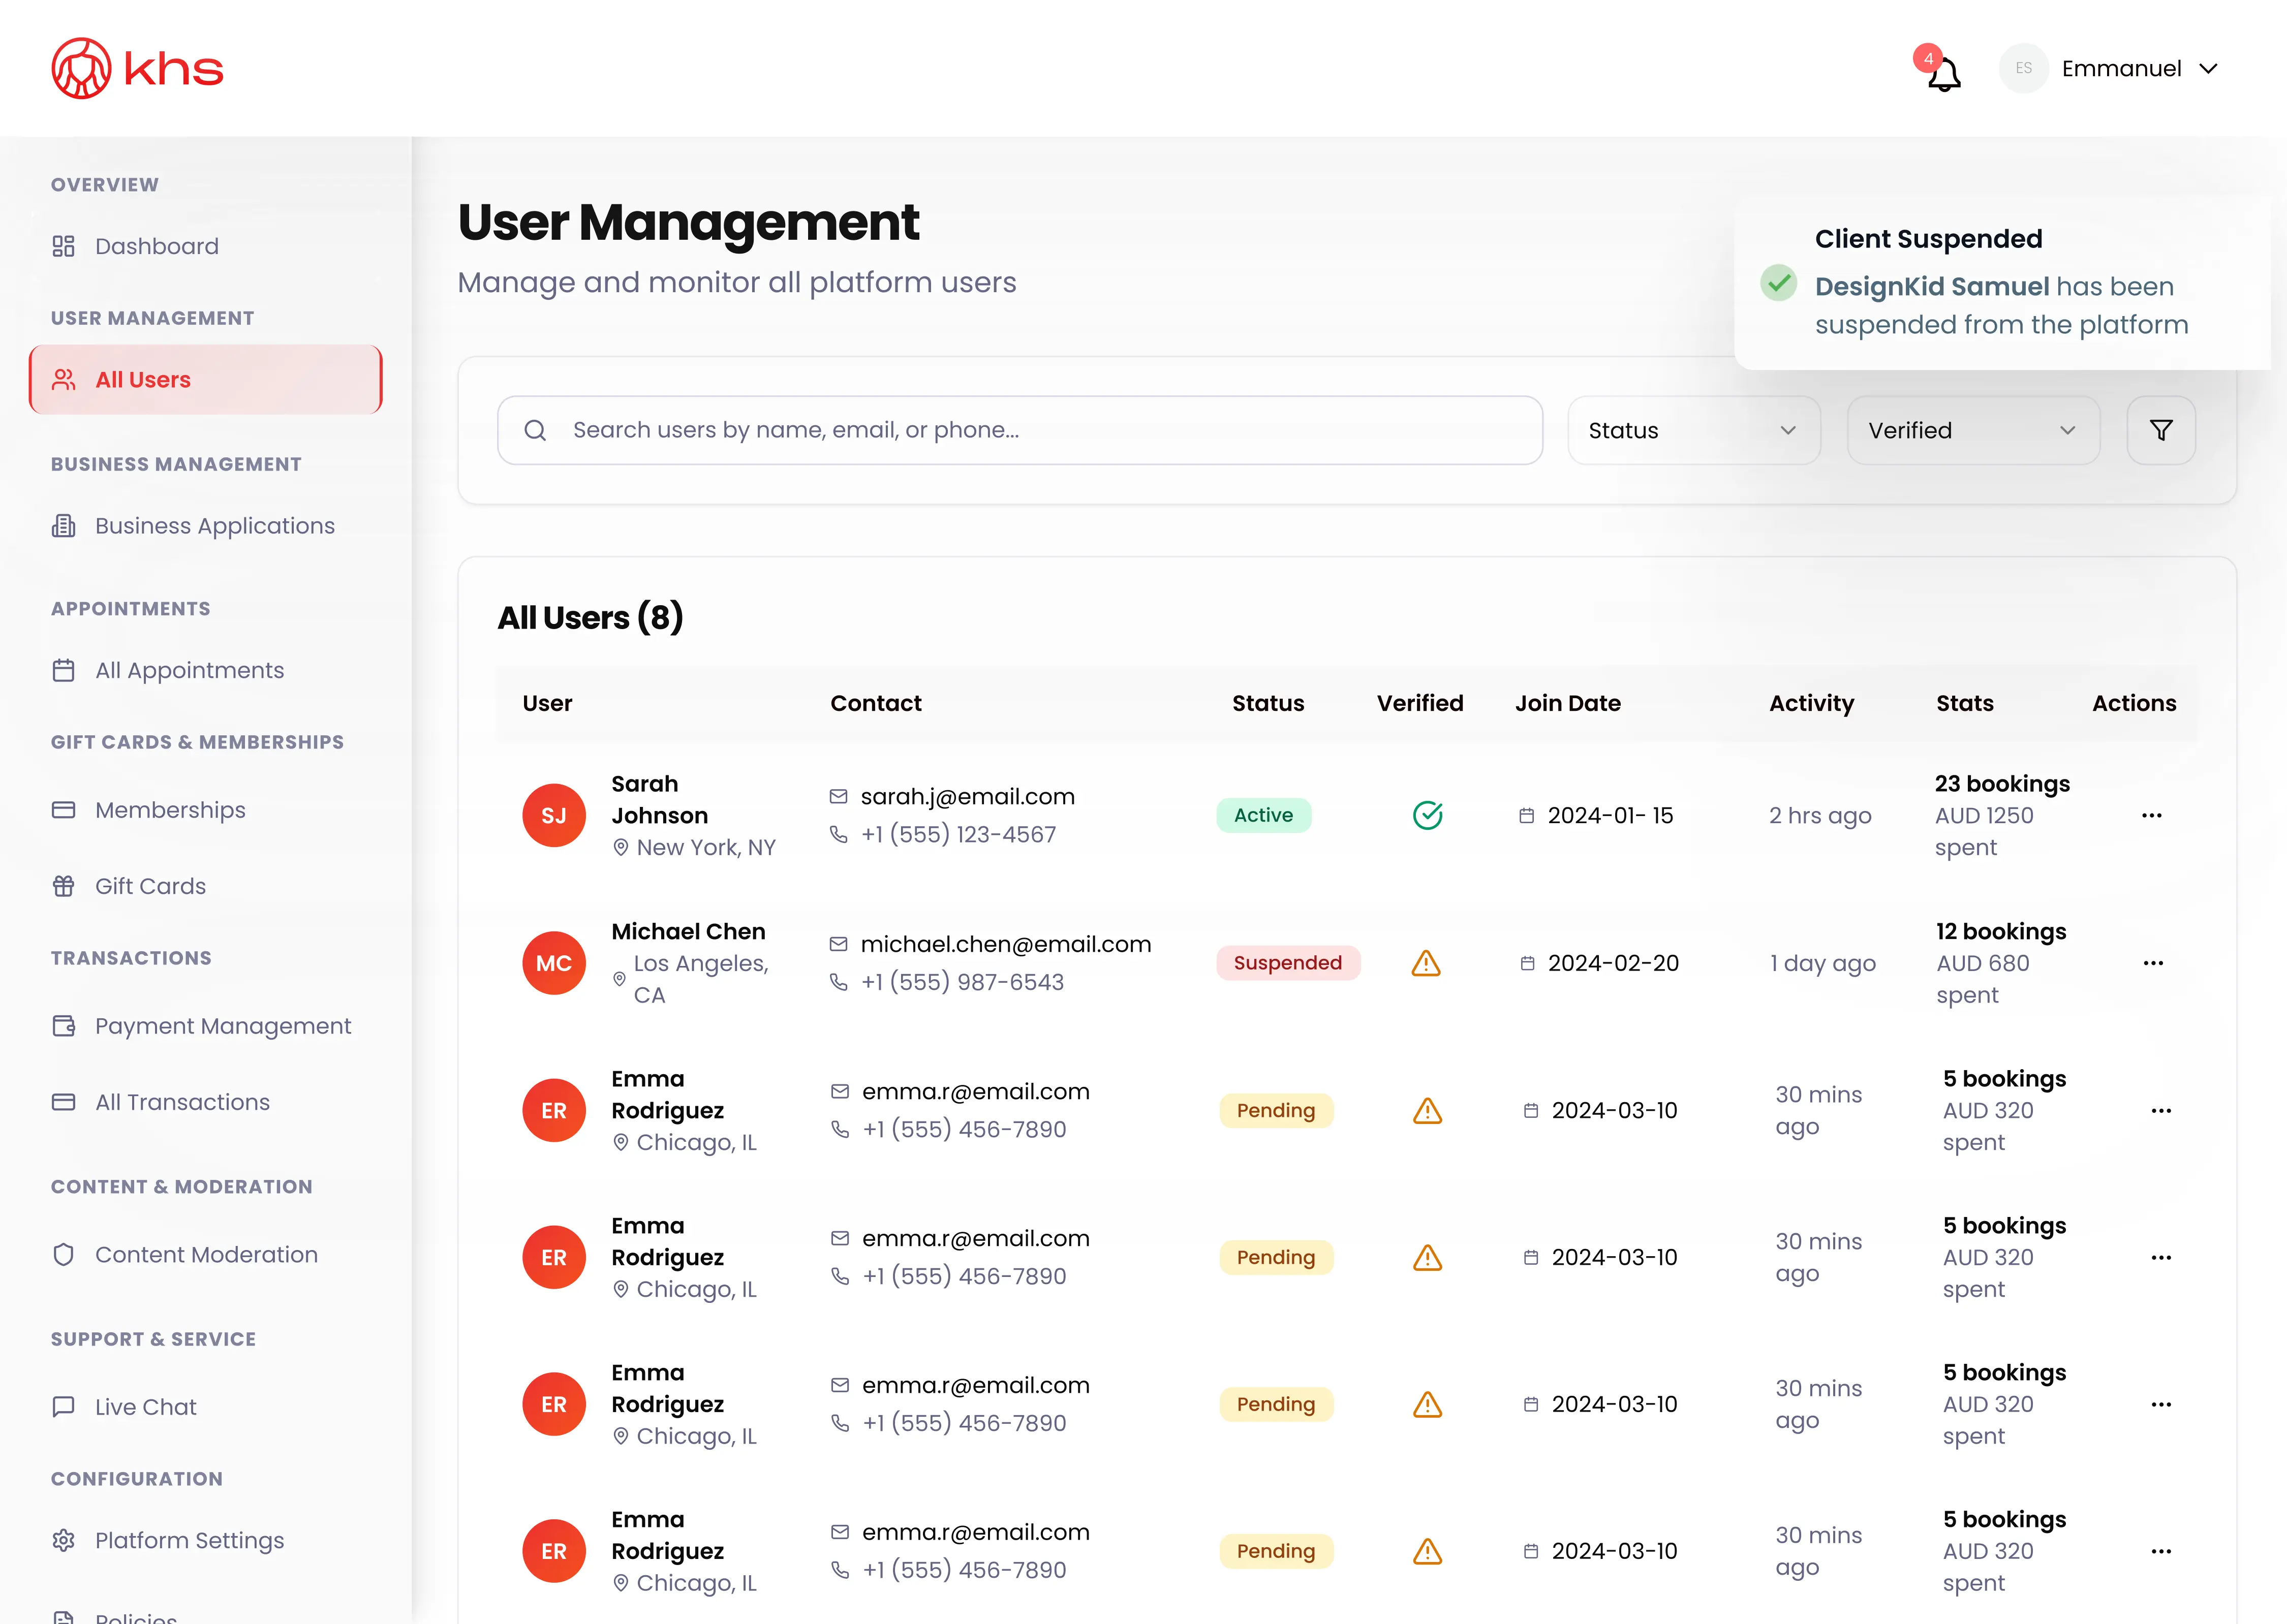The image size is (2287, 1624).
Task: Click the SJ avatar for Sarah Johnson
Action: pos(553,815)
